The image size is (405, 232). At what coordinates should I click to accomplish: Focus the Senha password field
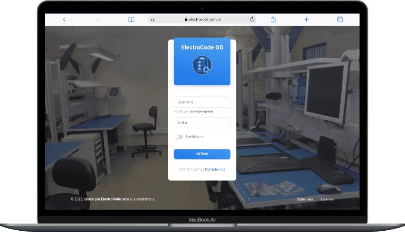[202, 123]
